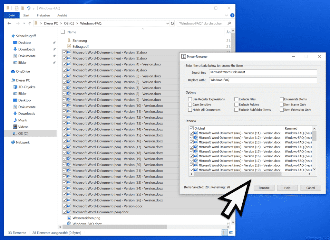The height and width of the screenshot is (240, 330).
Task: Check the Exclude Folders option
Action: [236, 105]
